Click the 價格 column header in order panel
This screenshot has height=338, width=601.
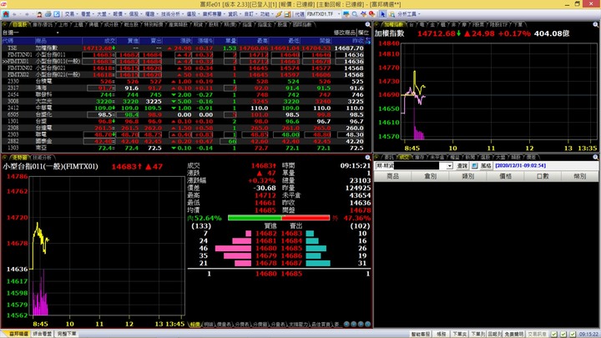pos(505,176)
